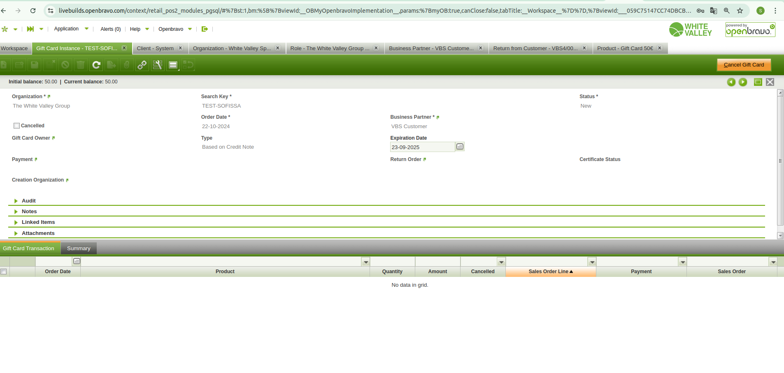Viewport: 784px width, 373px height.
Task: Click the Expiration Date input field
Action: pyautogui.click(x=422, y=147)
